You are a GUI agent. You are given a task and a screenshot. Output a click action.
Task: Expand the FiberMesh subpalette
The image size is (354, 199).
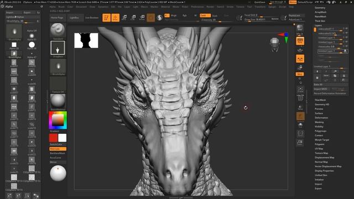(320, 100)
